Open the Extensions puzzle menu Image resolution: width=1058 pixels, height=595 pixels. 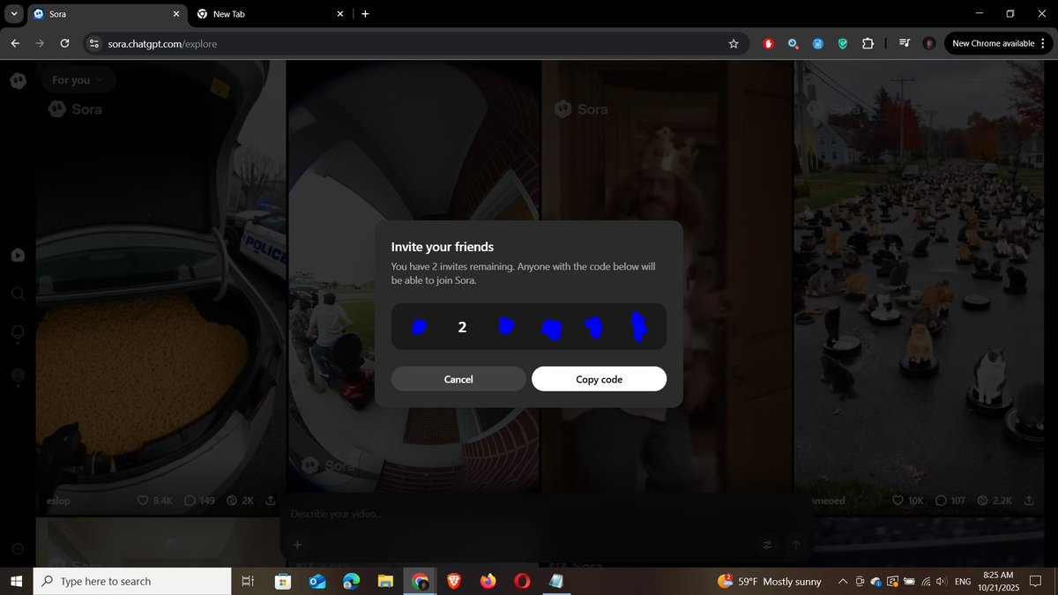(x=868, y=43)
